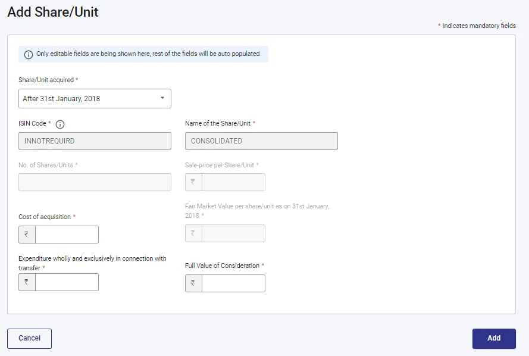Click the ISIN Code help info icon

click(60, 124)
